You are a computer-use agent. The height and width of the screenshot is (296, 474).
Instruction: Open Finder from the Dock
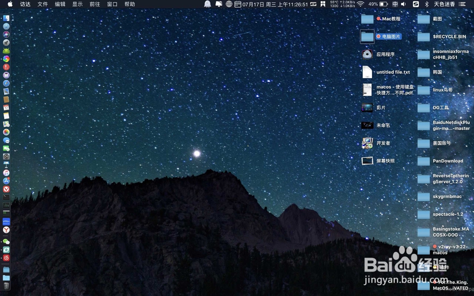click(6, 18)
